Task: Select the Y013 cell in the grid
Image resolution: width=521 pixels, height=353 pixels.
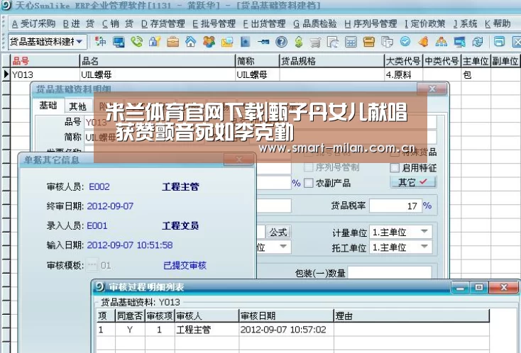Action: click(x=45, y=74)
